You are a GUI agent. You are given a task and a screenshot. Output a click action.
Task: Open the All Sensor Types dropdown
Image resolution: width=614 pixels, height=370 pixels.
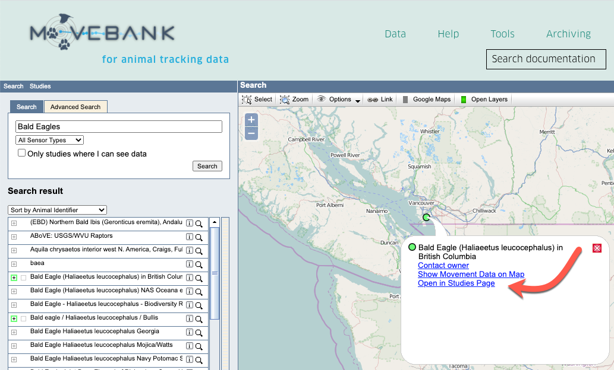click(49, 140)
